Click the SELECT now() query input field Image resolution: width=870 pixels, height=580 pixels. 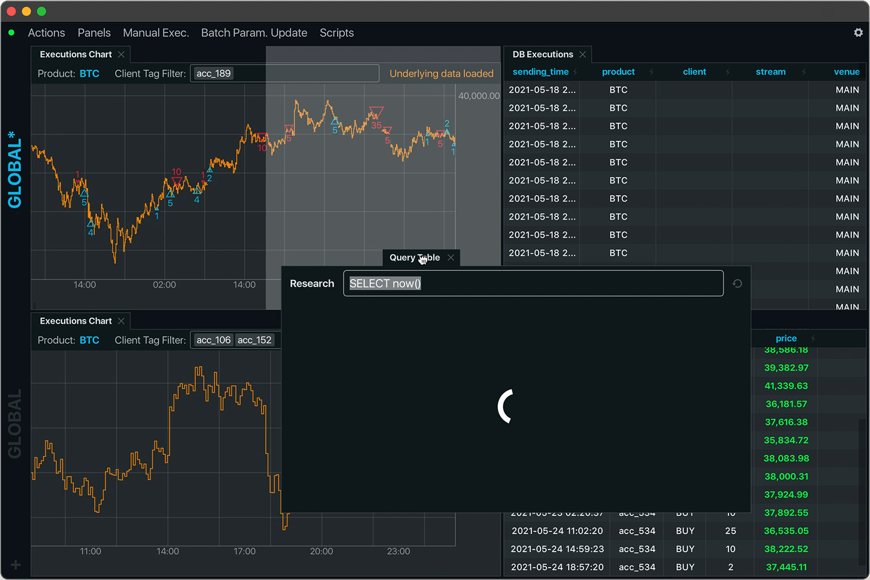(x=533, y=283)
